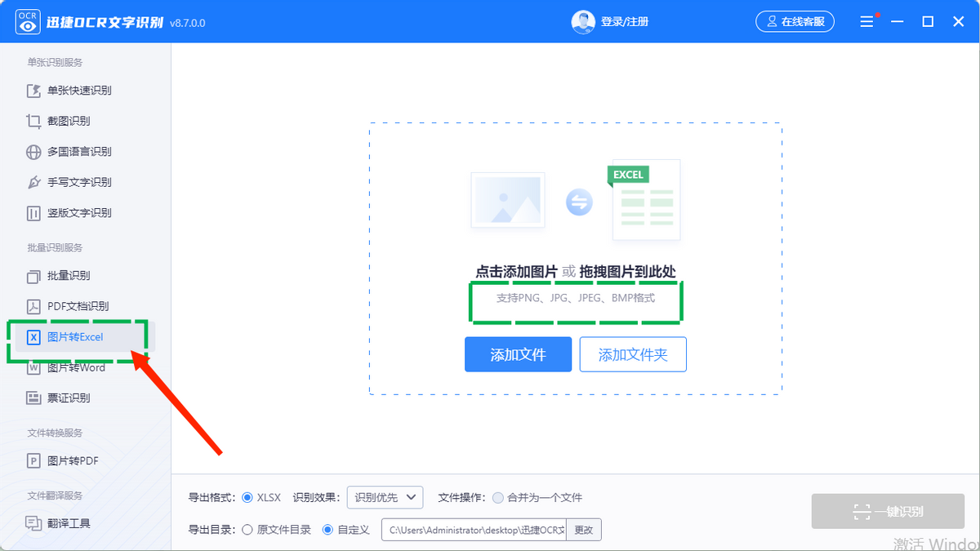Click the v8.7.0.0 version text

pyautogui.click(x=188, y=23)
